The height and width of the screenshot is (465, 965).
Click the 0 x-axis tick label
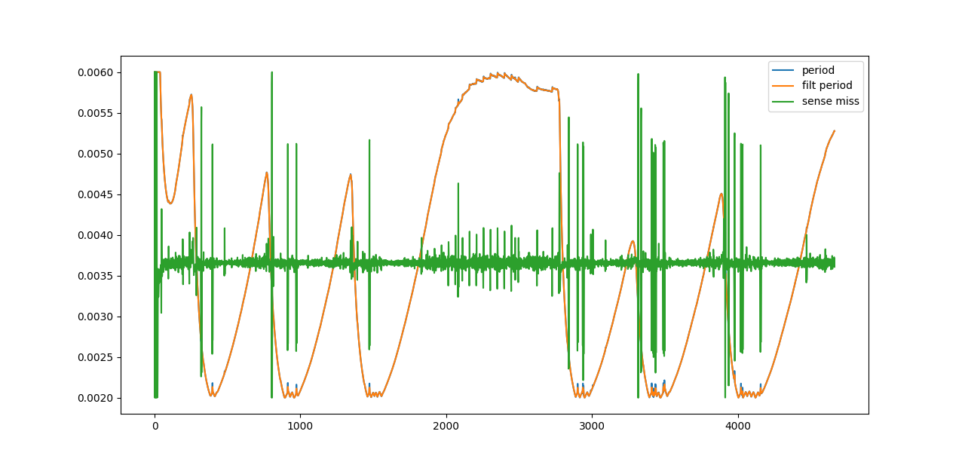click(155, 426)
